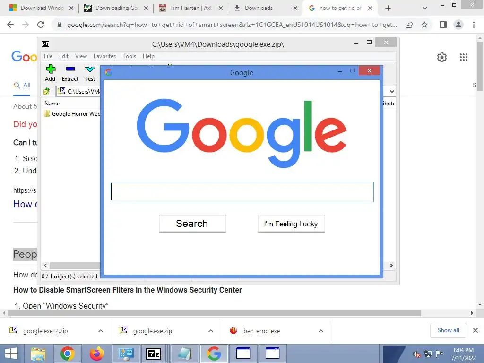484x363 pixels.
Task: Open 7-Zip View menu
Action: (81, 56)
